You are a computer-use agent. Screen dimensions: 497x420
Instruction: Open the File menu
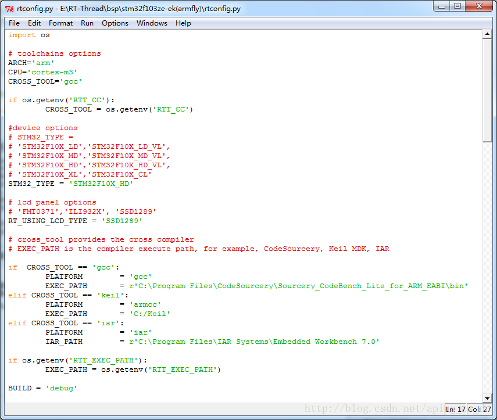[14, 23]
